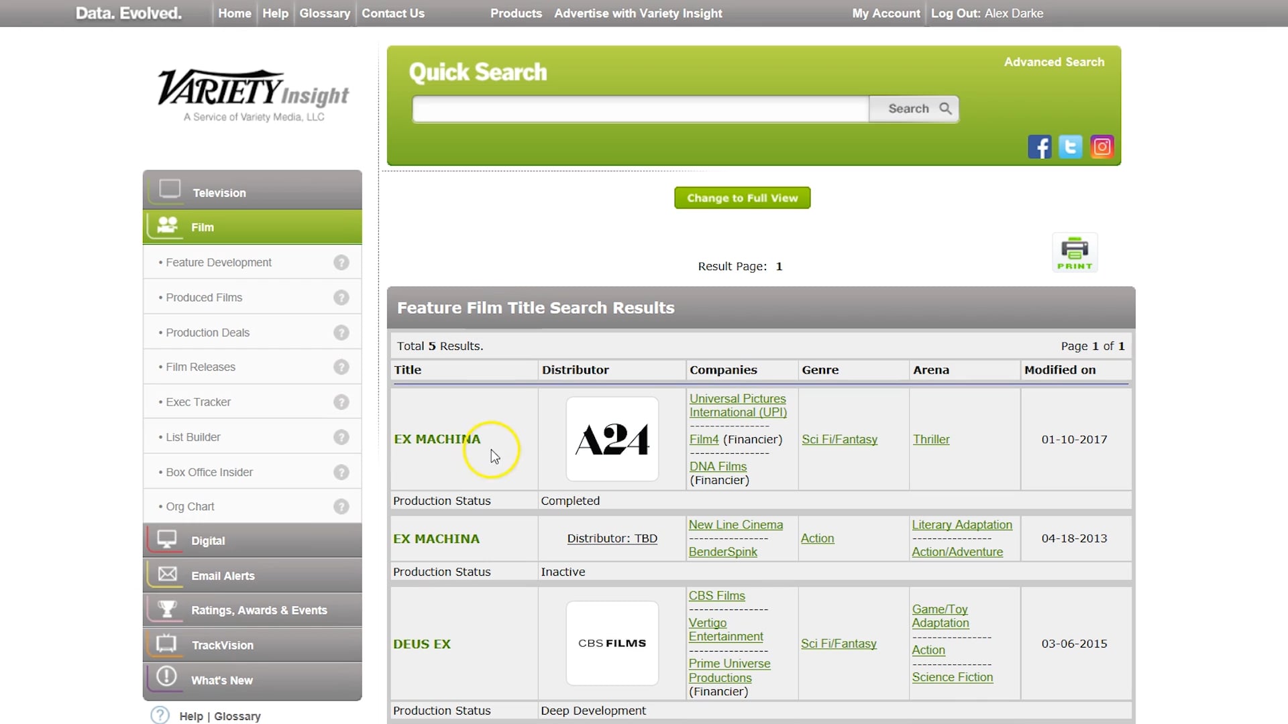Log out Alex Darke
The height and width of the screenshot is (724, 1288).
[987, 13]
